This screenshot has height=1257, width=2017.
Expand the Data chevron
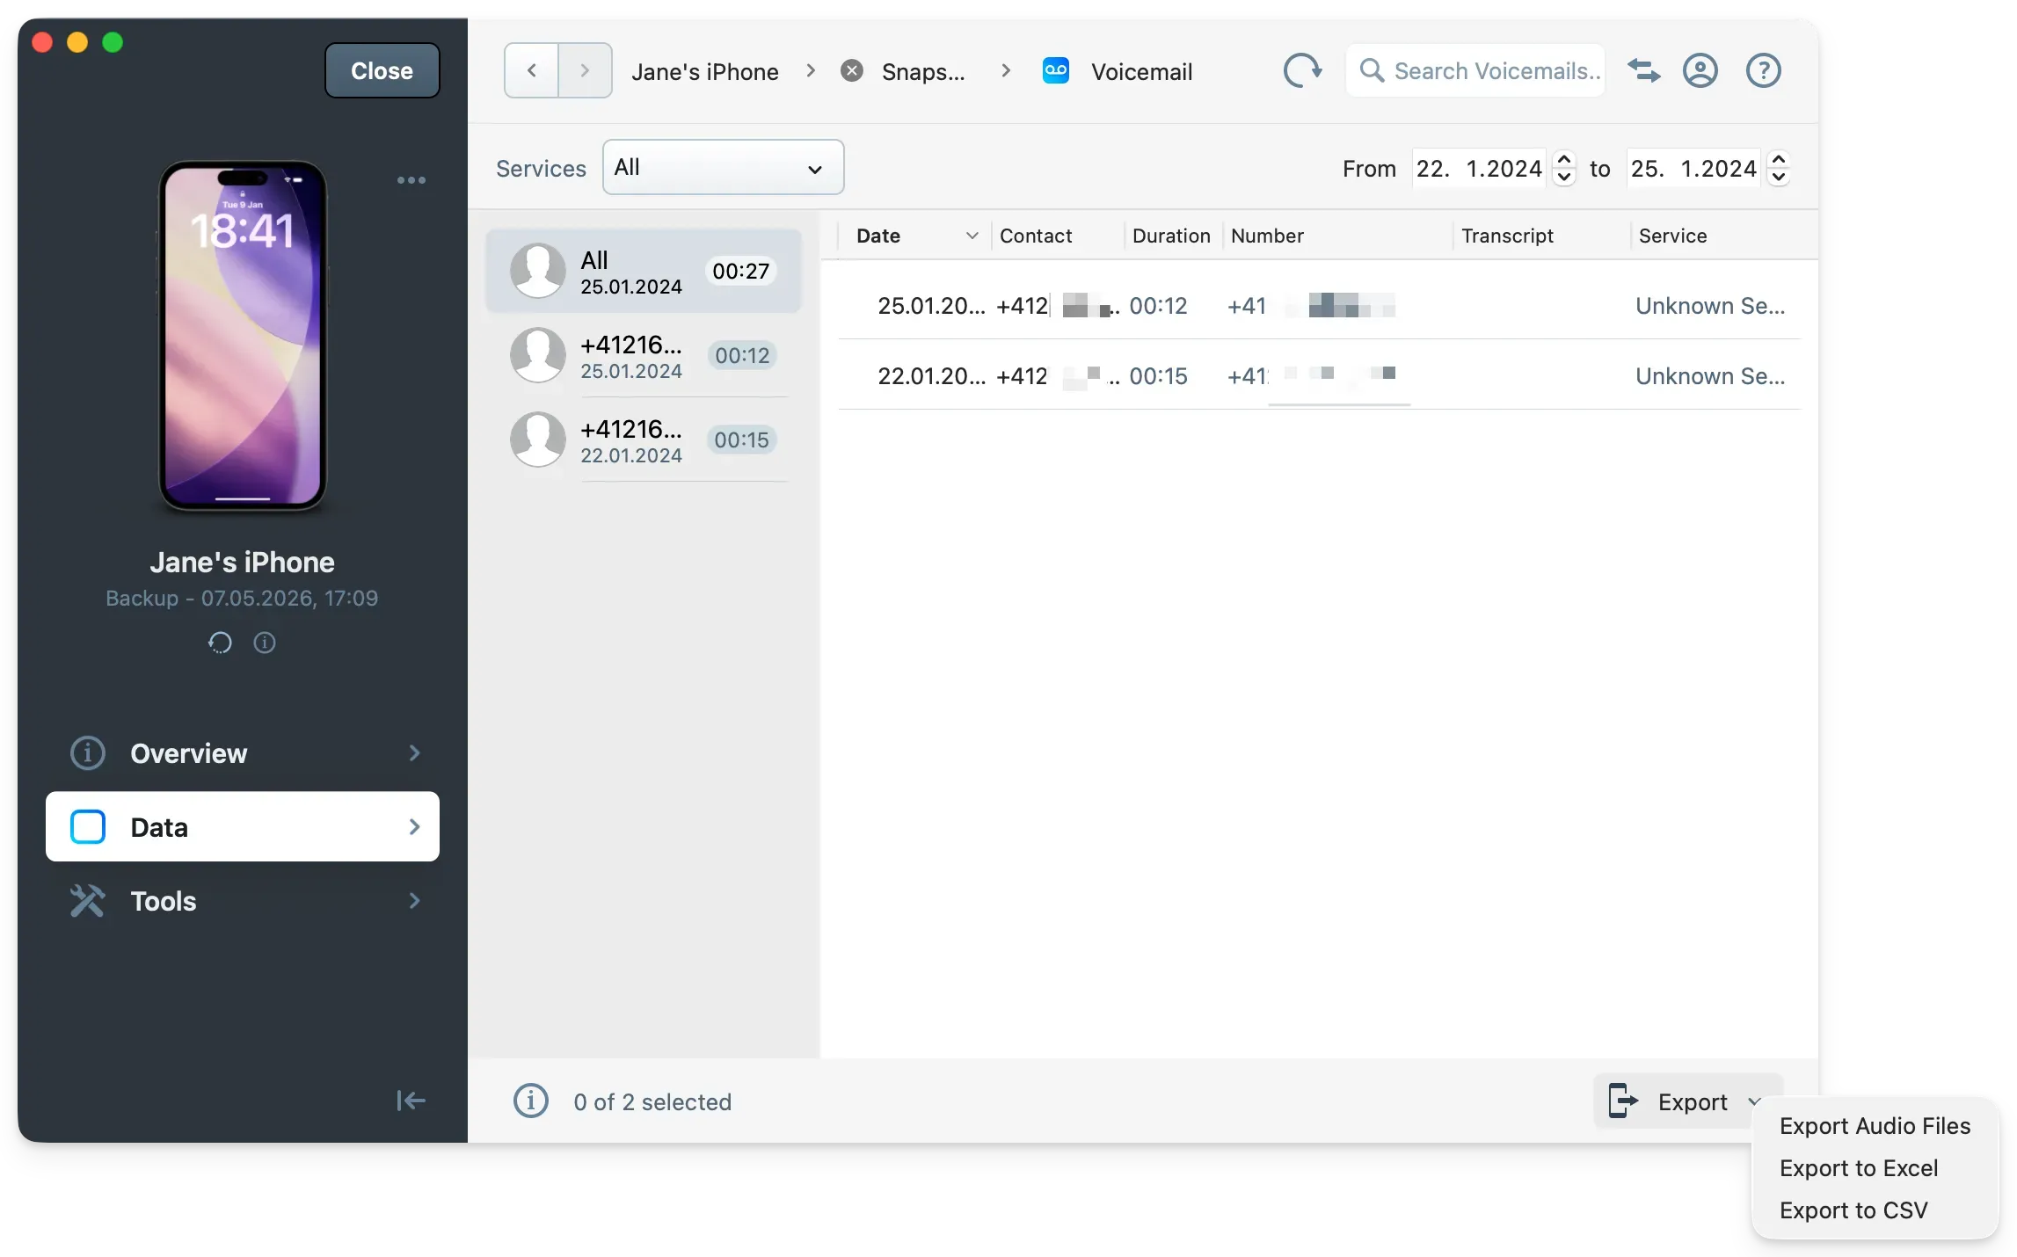(414, 827)
